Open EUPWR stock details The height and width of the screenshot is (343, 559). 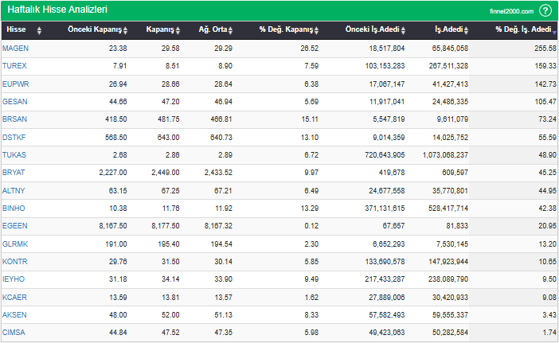(x=15, y=83)
